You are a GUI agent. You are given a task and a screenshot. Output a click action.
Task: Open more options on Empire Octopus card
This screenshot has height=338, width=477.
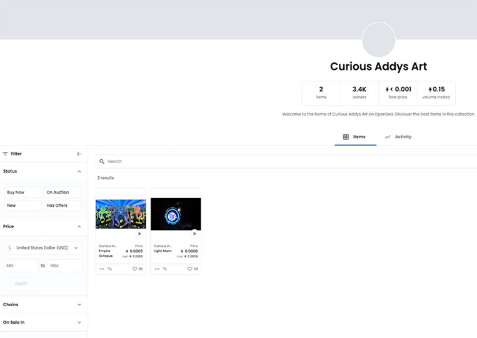(102, 269)
